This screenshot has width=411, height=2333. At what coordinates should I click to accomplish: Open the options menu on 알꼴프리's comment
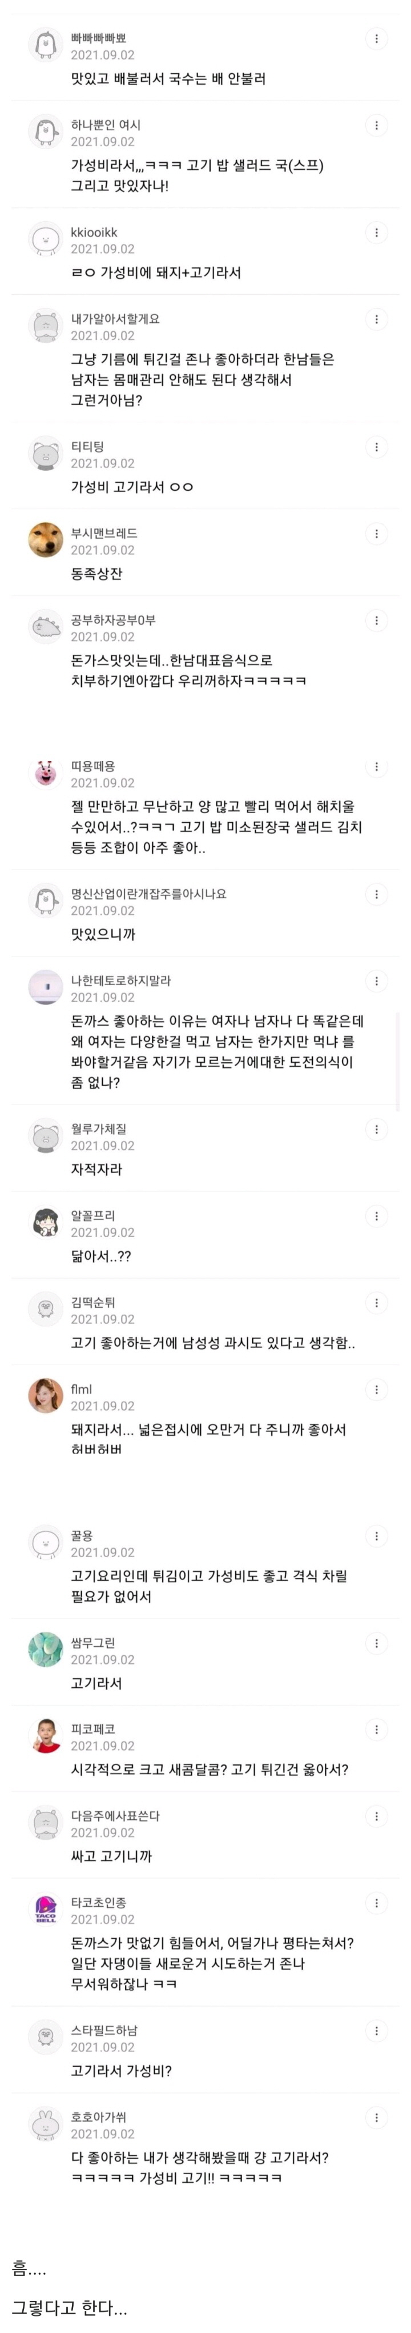[x=376, y=1215]
